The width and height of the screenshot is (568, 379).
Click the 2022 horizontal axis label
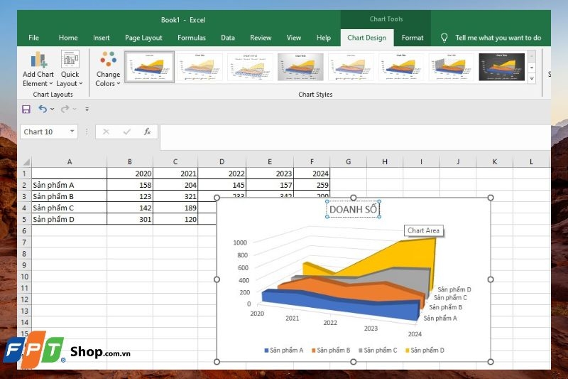pos(330,322)
